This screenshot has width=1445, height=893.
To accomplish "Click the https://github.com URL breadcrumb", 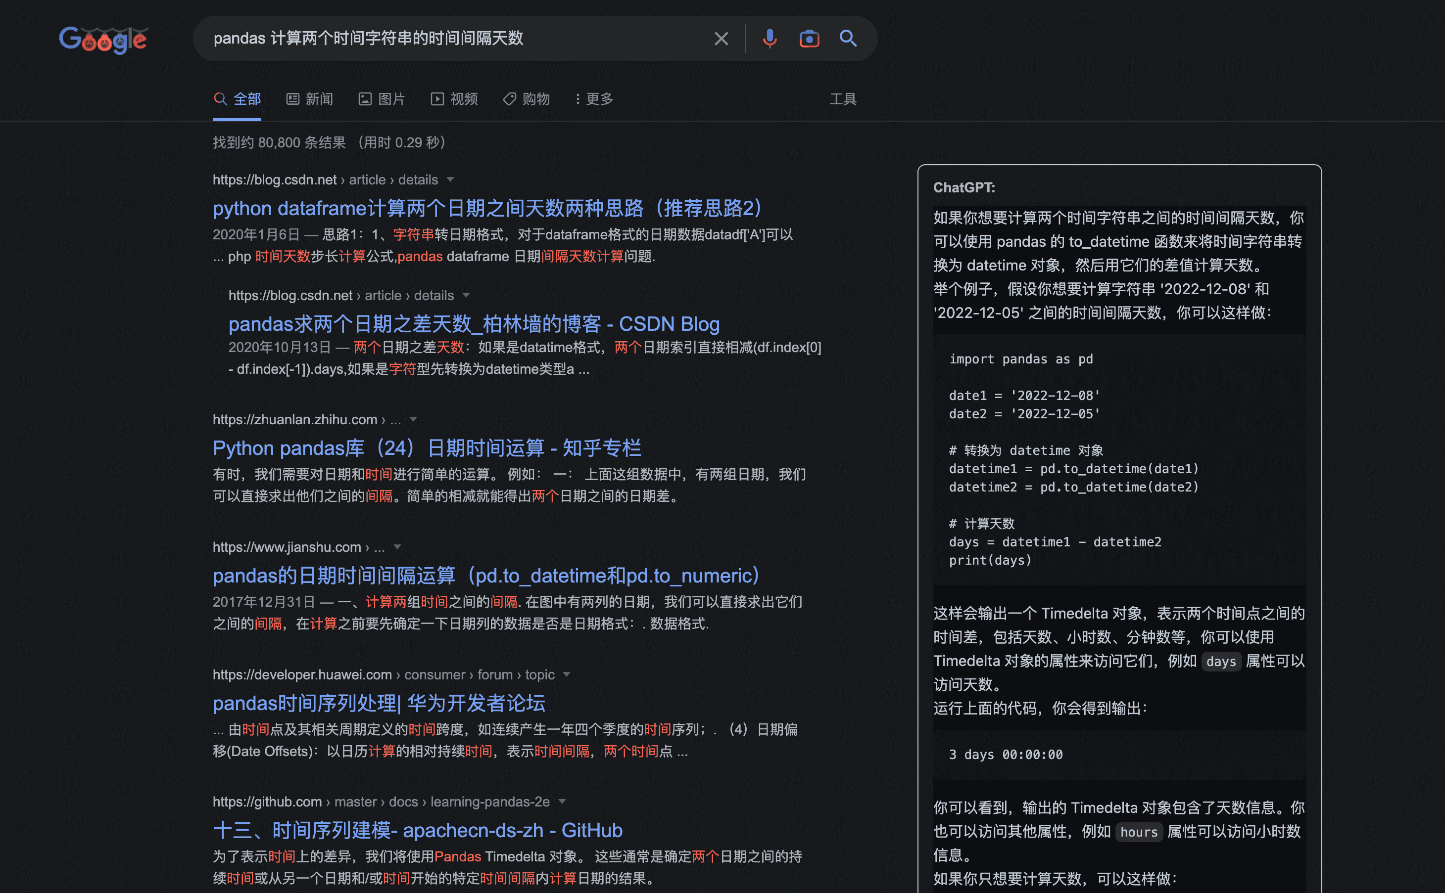I will click(x=381, y=802).
